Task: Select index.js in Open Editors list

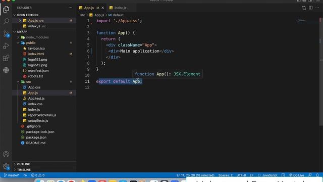Action: [x=34, y=26]
